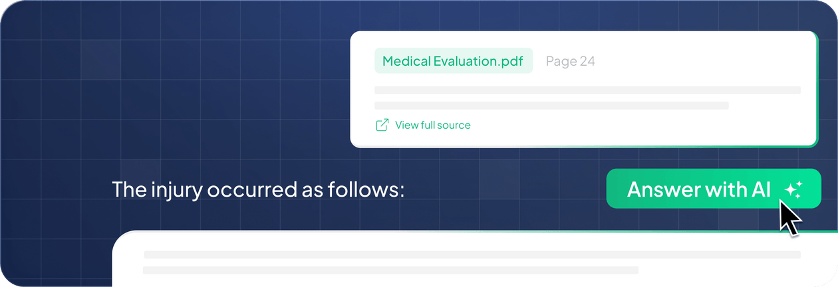The image size is (838, 287).
Task: Click the number "24" in the page label
Action: (587, 61)
